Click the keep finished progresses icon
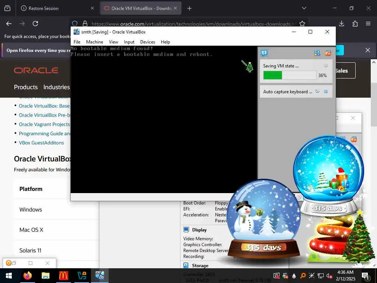This screenshot has height=283, width=377. pyautogui.click(x=317, y=53)
